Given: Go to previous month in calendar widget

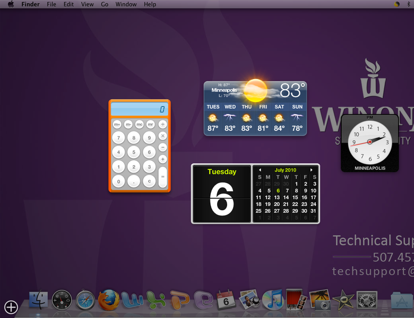Looking at the screenshot, I should 260,170.
